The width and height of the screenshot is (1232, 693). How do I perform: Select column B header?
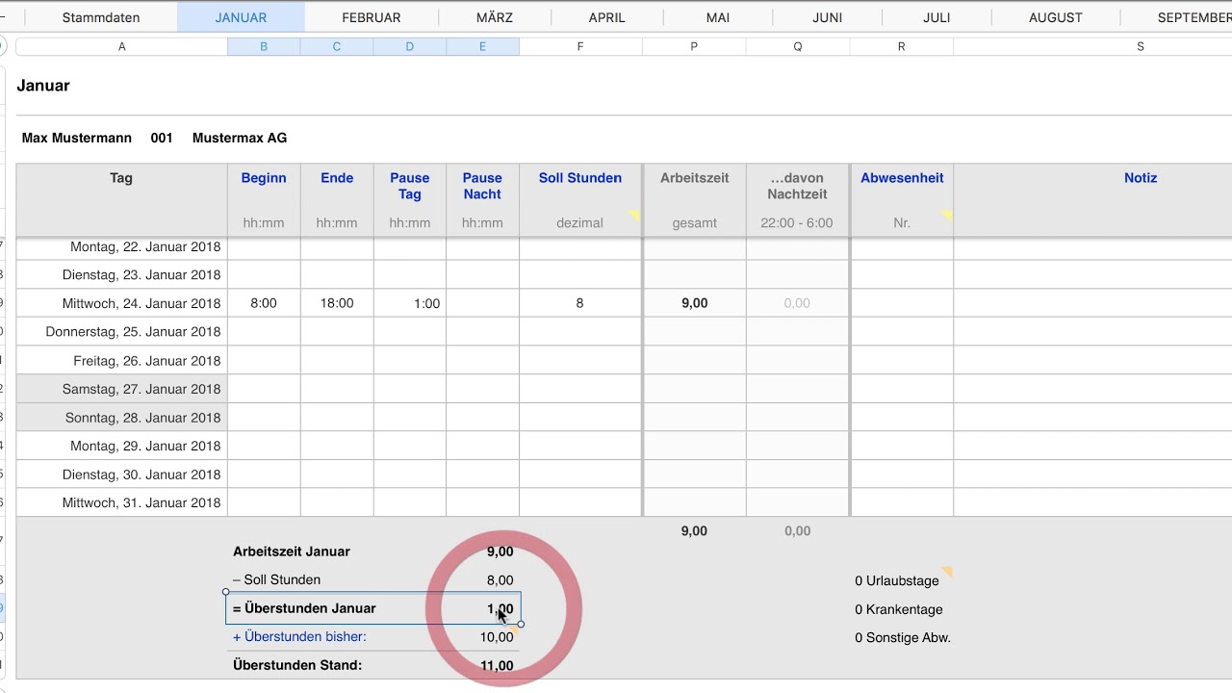coord(264,46)
